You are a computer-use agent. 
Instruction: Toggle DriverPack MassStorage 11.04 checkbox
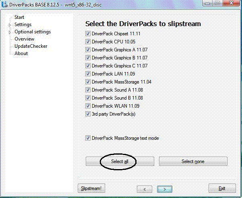pos(88,82)
